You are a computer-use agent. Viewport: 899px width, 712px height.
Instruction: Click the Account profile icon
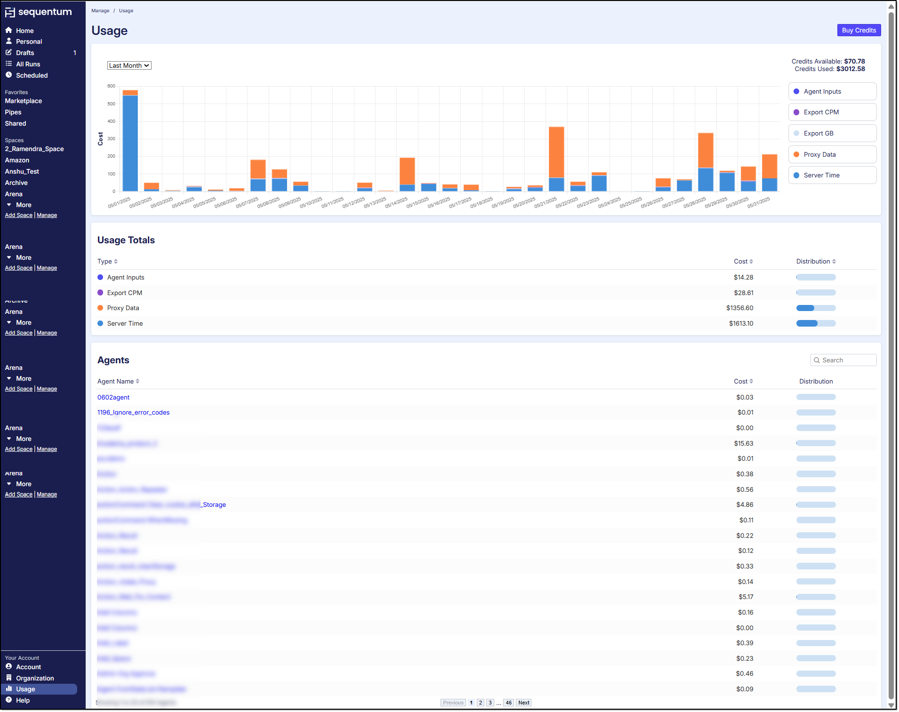tap(8, 666)
